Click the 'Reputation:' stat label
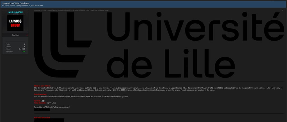 tap(9, 51)
